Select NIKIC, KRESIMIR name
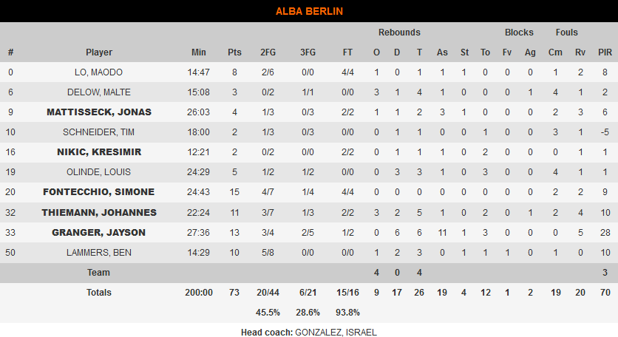This screenshot has height=337, width=618. coord(99,152)
